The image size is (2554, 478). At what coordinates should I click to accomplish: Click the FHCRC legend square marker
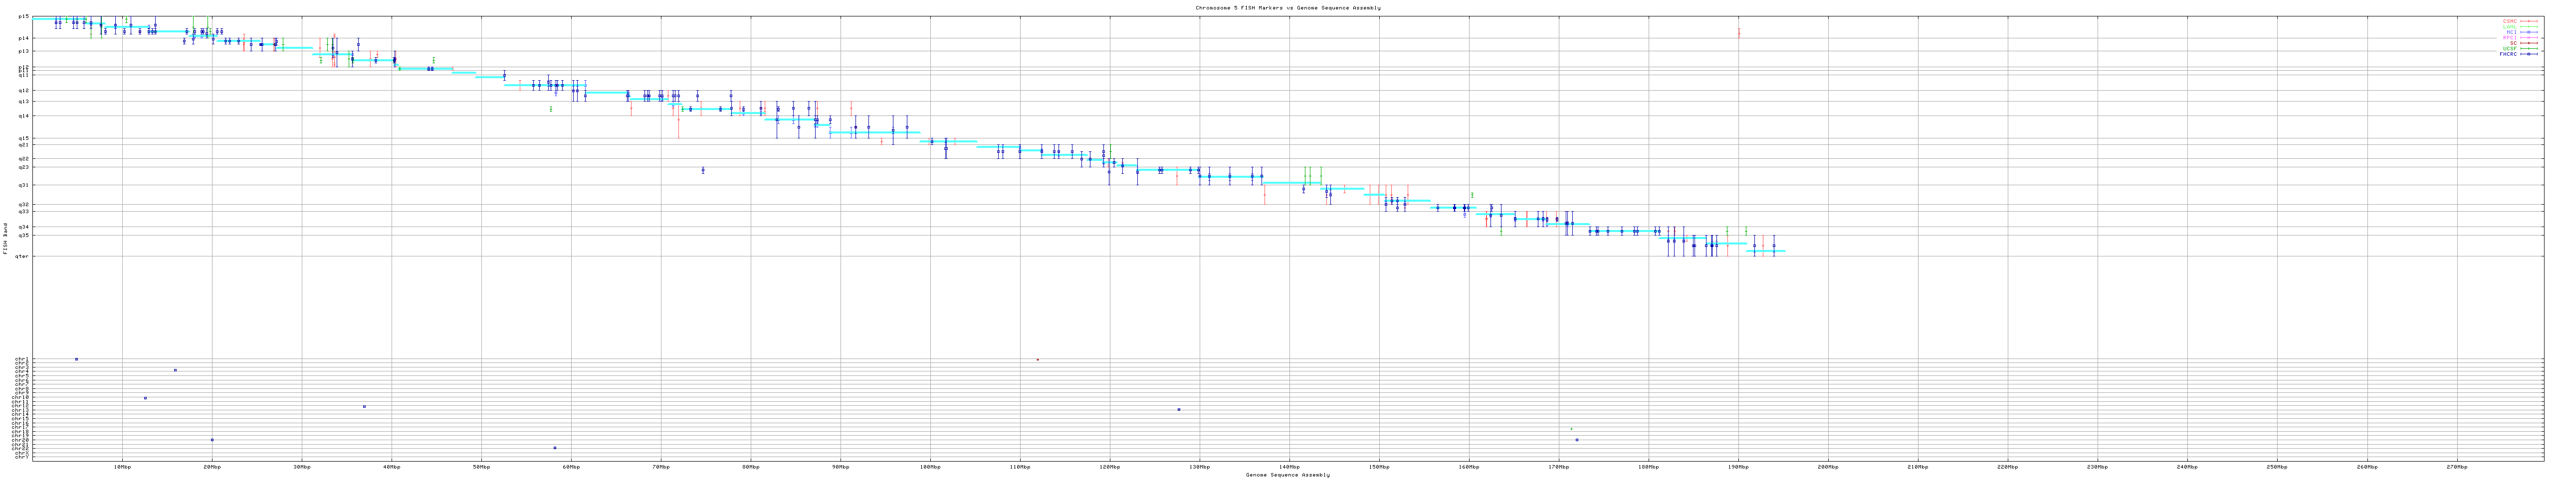pos(2529,54)
